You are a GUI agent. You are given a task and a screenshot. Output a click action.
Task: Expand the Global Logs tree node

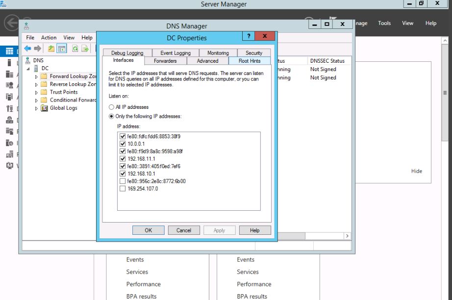click(36, 108)
